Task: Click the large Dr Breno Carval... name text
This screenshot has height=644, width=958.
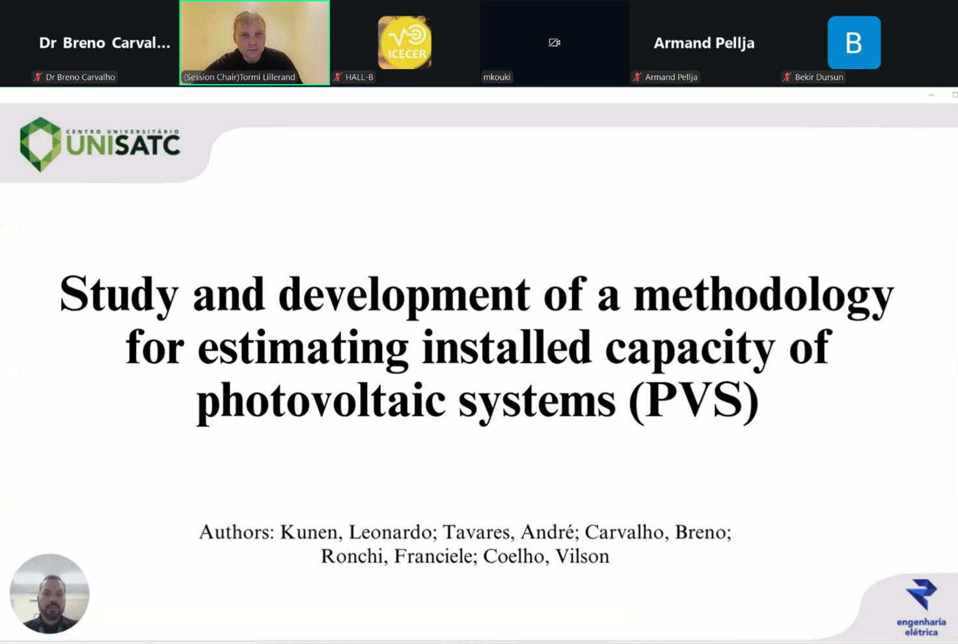Action: [104, 43]
